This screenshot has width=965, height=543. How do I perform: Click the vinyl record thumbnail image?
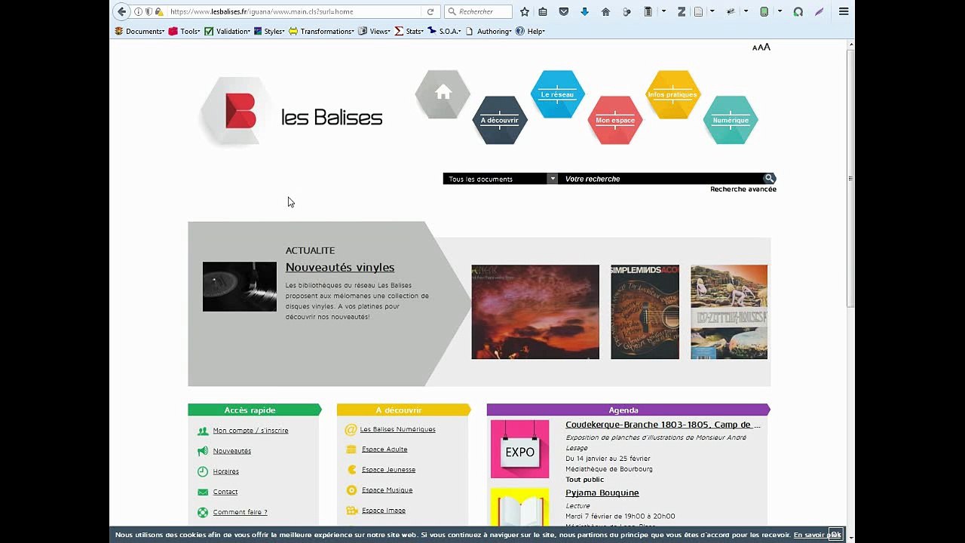click(240, 287)
